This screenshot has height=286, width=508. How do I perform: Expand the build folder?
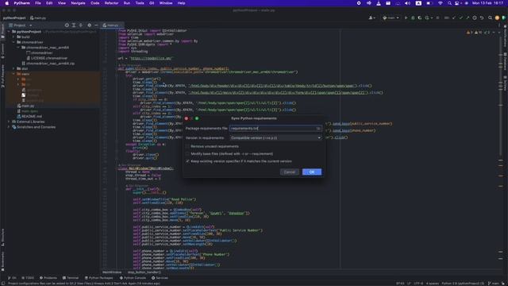[13, 37]
